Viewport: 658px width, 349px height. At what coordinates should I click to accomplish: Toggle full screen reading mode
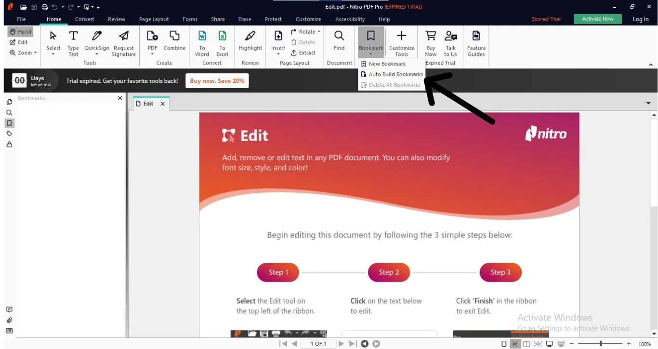(549, 344)
